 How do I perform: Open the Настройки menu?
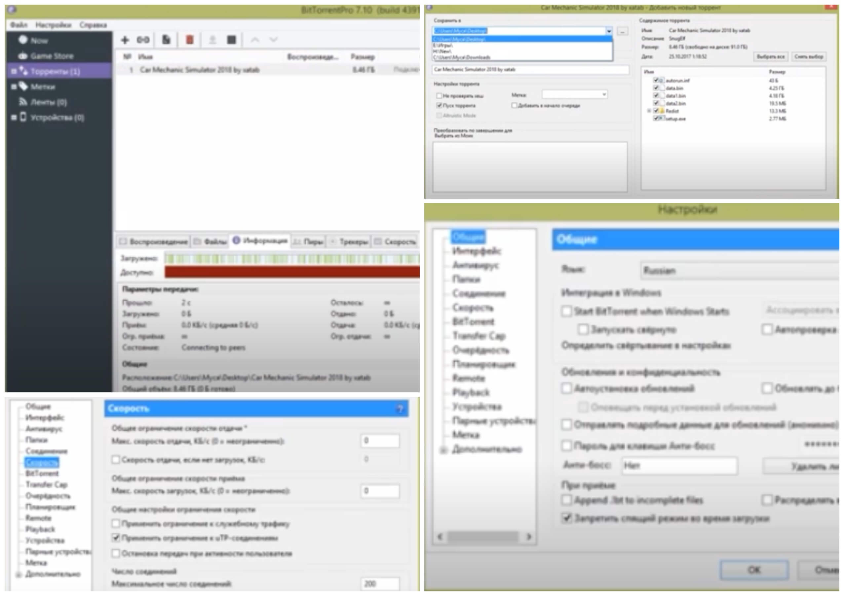click(x=54, y=25)
